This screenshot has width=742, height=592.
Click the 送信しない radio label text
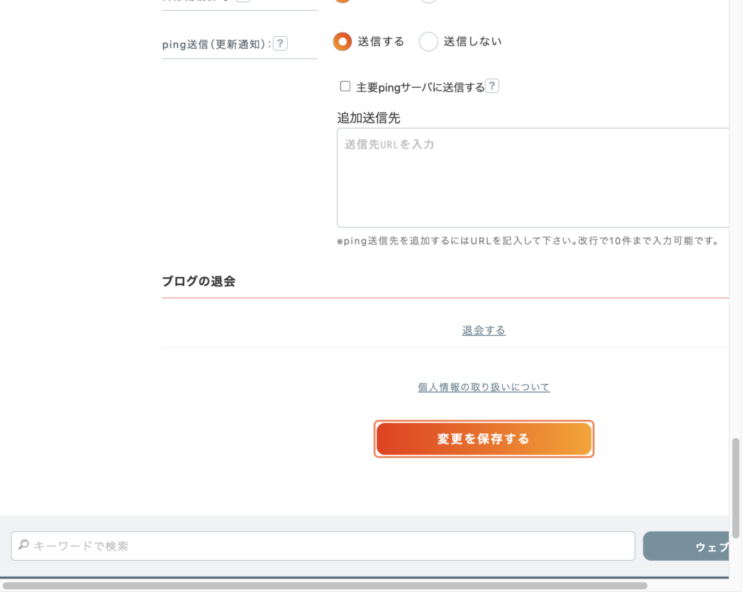[472, 41]
